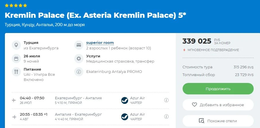Screen dimensions: 260x128
Task: Click the calendar icon beside 26 июля
Action: coord(16,59)
